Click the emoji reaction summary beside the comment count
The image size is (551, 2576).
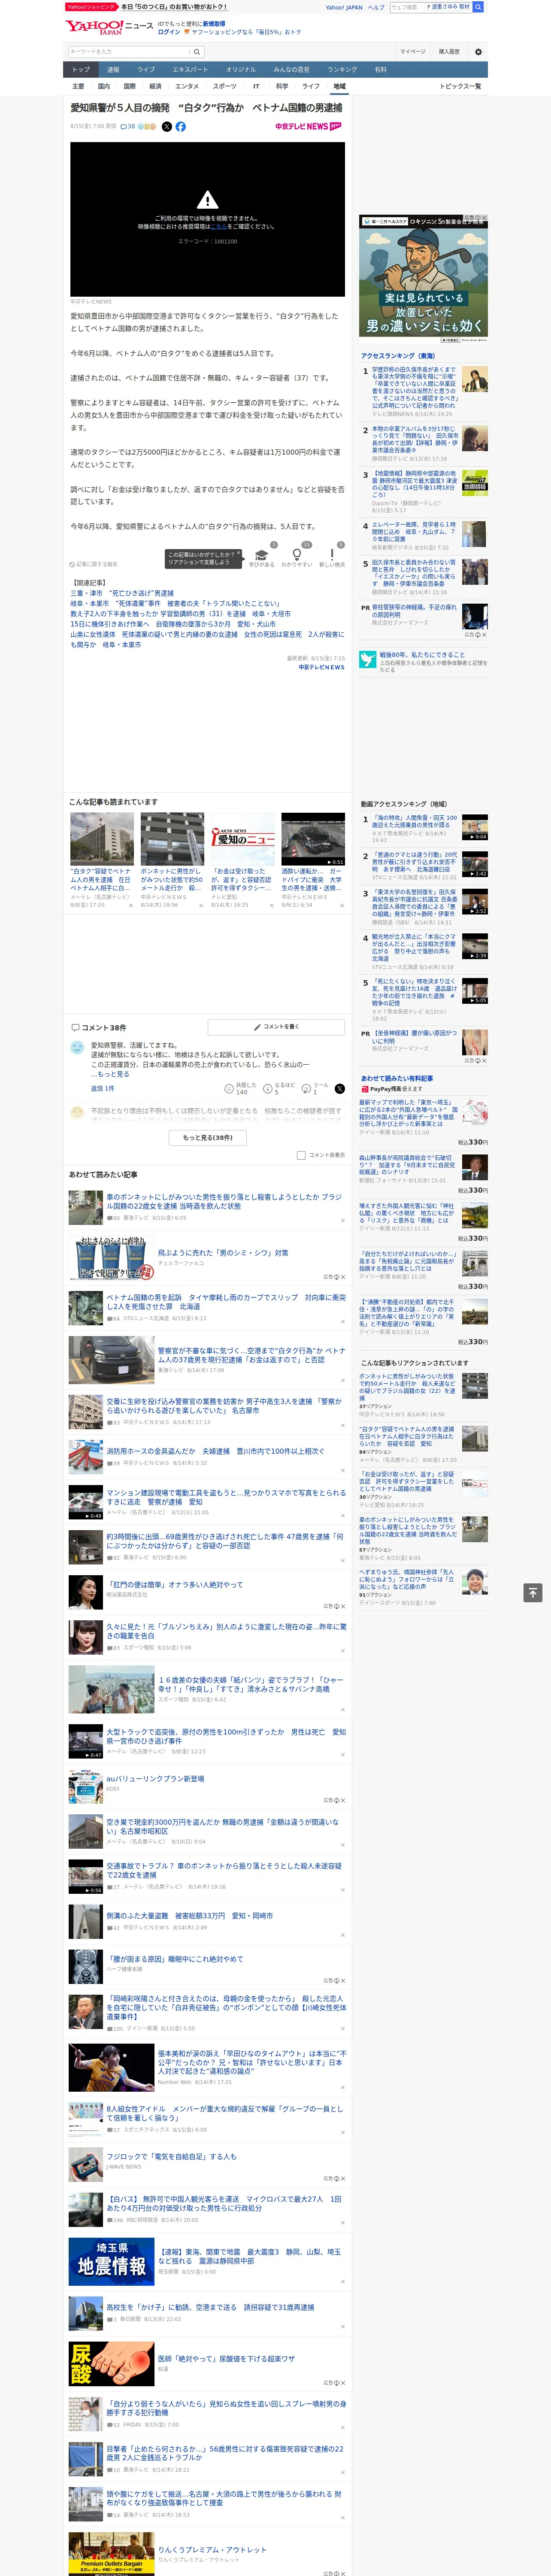point(147,127)
